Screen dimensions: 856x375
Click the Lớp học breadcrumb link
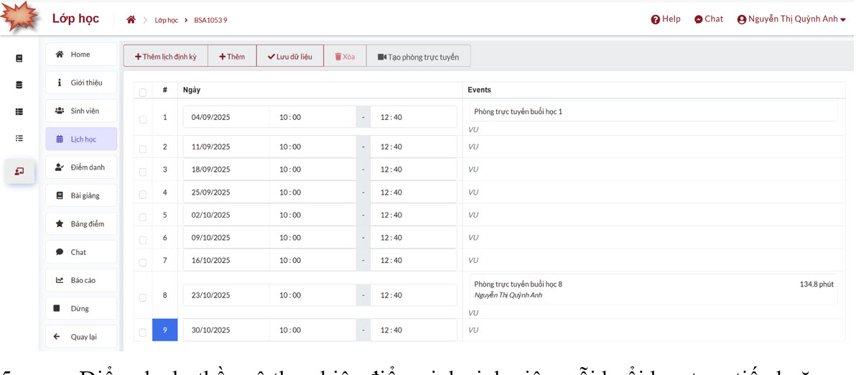[166, 20]
